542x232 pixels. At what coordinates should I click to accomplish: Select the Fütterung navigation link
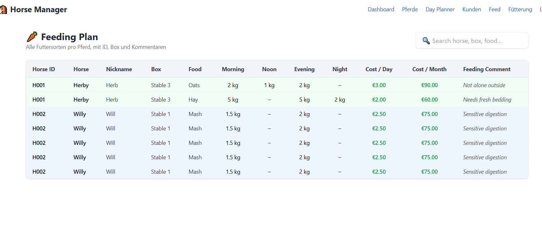tap(520, 9)
